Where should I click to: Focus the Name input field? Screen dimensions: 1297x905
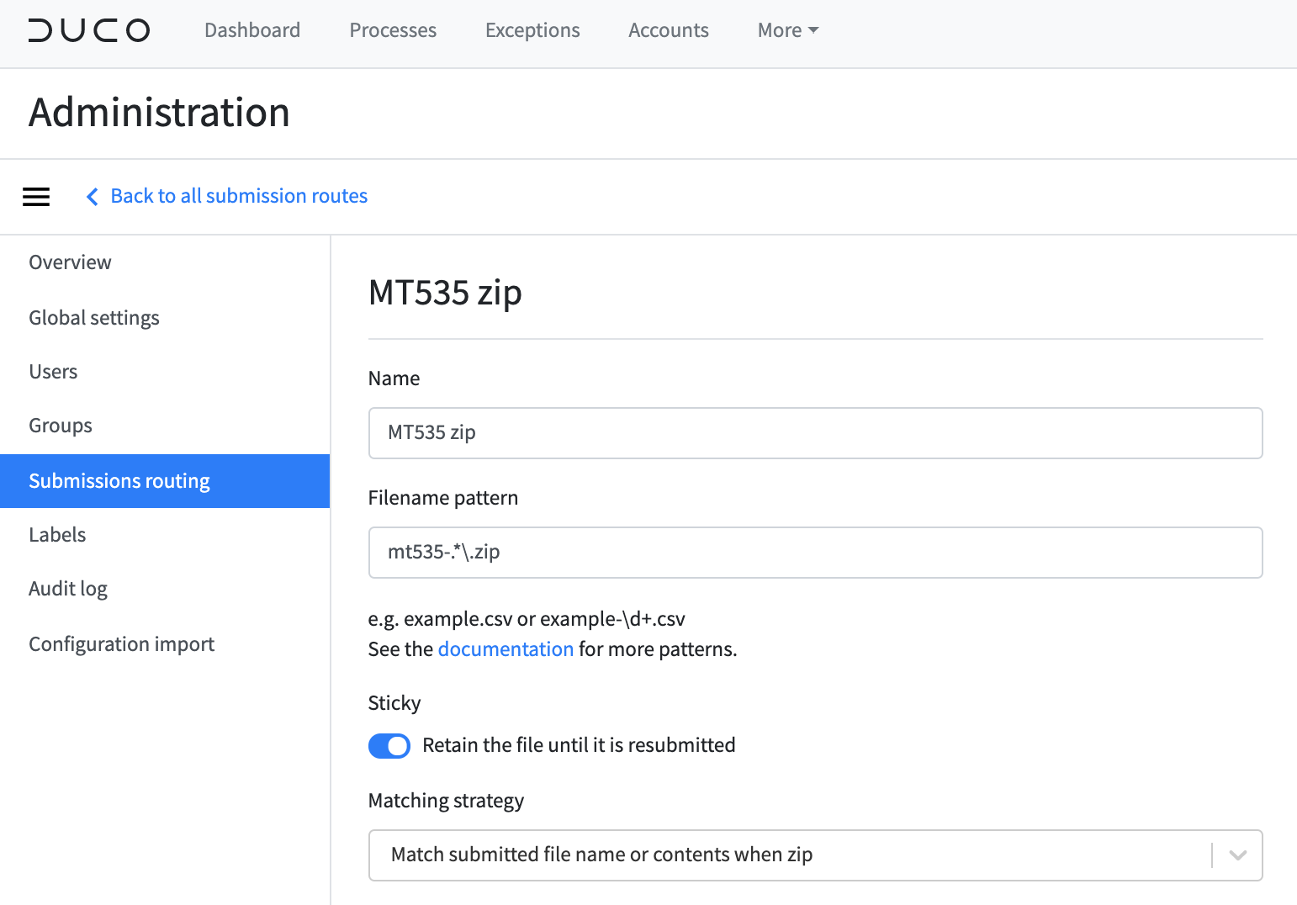click(815, 433)
